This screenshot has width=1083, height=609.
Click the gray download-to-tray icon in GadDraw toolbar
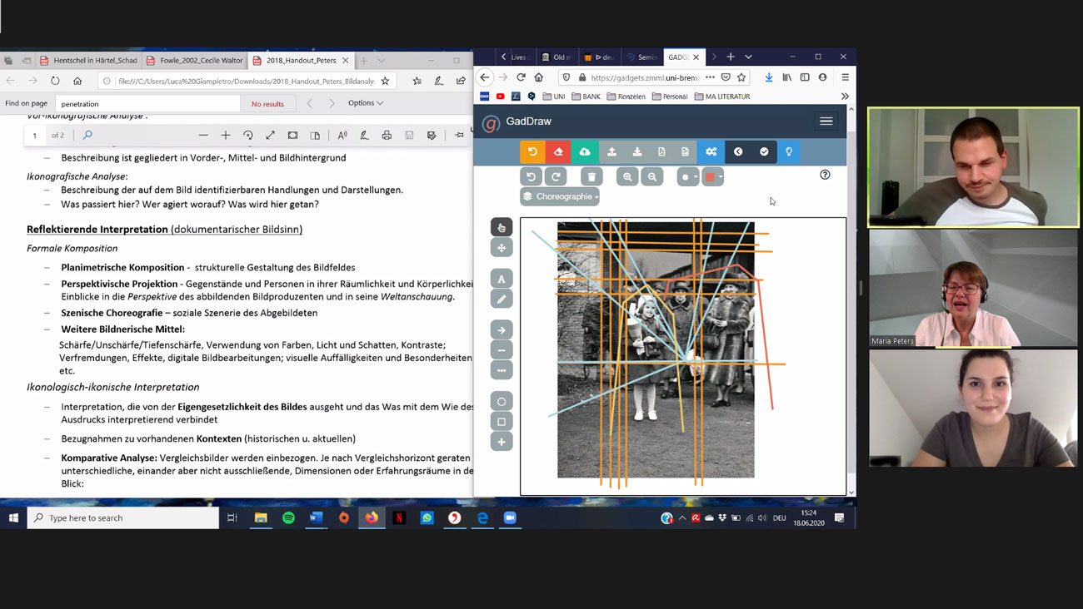click(x=637, y=151)
